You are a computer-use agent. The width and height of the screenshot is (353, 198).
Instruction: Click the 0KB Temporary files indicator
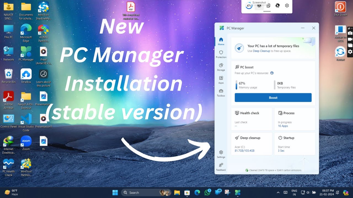click(285, 85)
